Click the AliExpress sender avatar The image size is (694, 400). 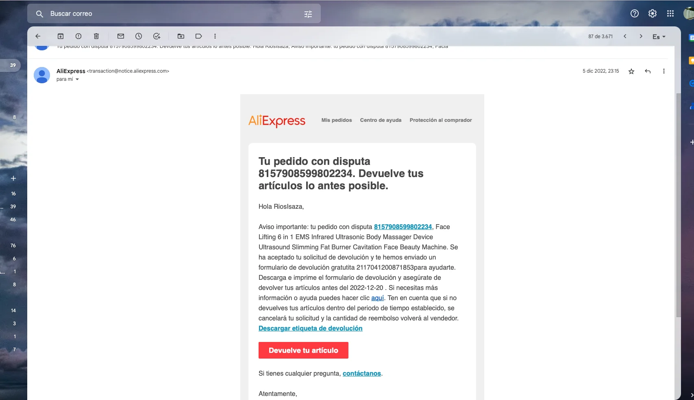coord(42,75)
